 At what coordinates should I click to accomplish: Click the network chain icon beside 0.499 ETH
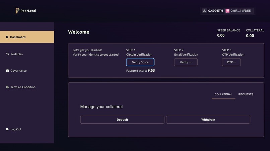[204, 11]
